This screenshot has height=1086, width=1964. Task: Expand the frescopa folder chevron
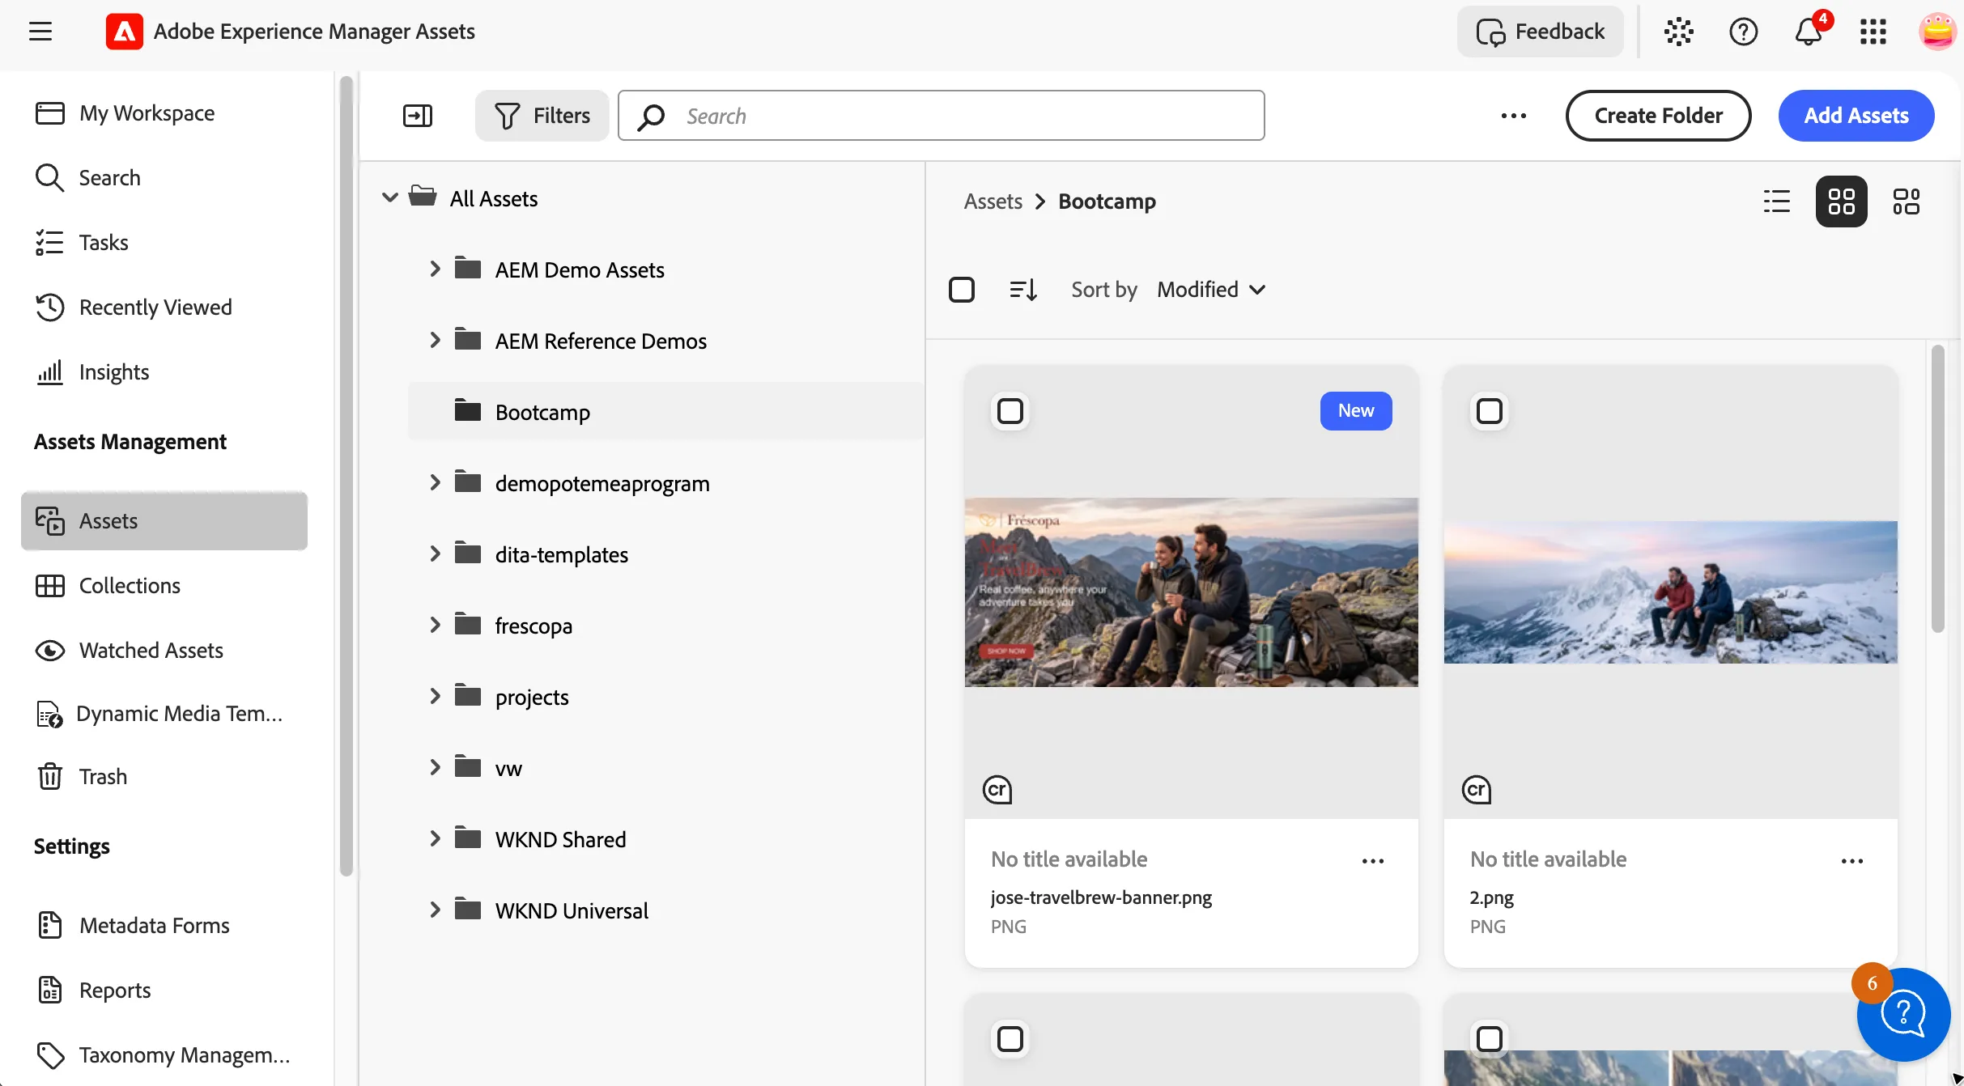pos(435,625)
